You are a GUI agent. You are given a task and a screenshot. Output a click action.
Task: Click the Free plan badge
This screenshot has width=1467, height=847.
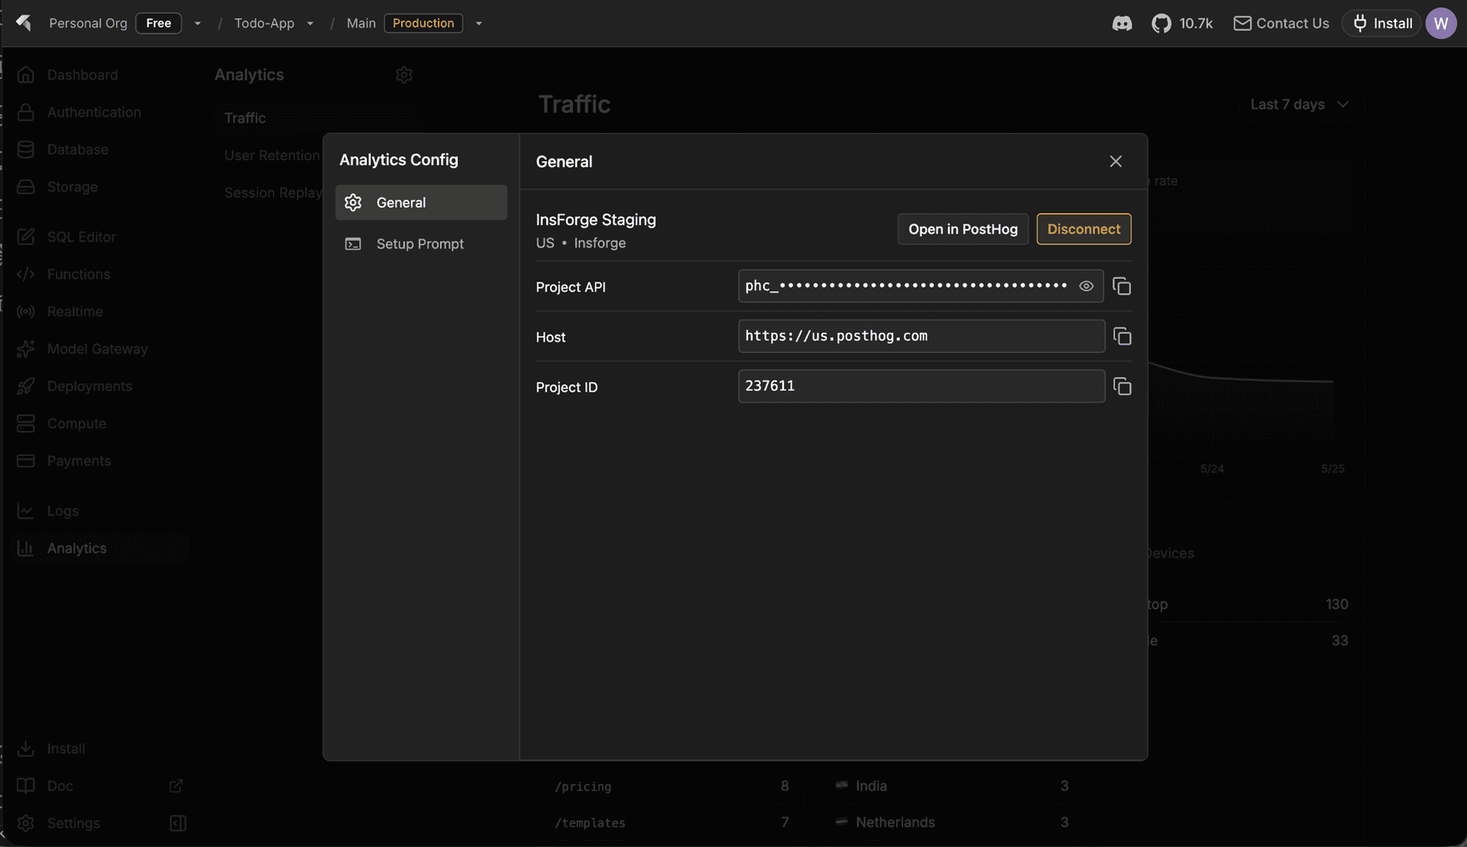point(158,24)
